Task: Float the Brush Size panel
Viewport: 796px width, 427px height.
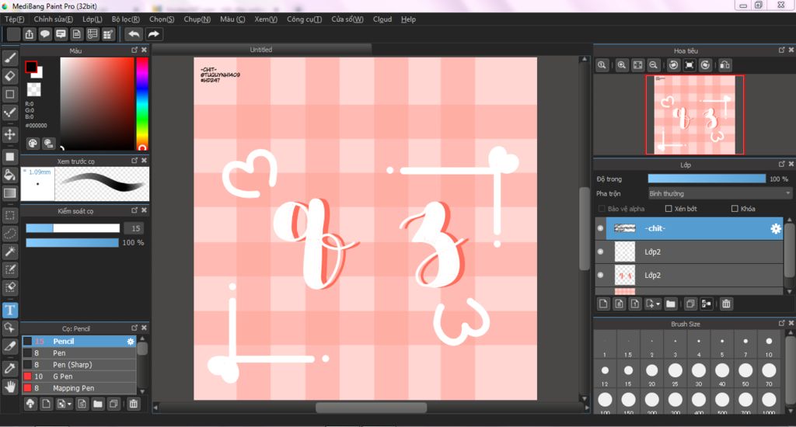Action: click(x=782, y=323)
